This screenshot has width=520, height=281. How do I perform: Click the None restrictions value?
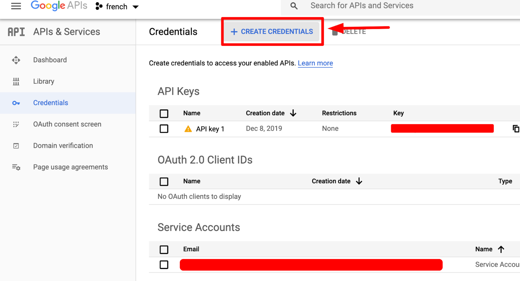click(x=330, y=128)
